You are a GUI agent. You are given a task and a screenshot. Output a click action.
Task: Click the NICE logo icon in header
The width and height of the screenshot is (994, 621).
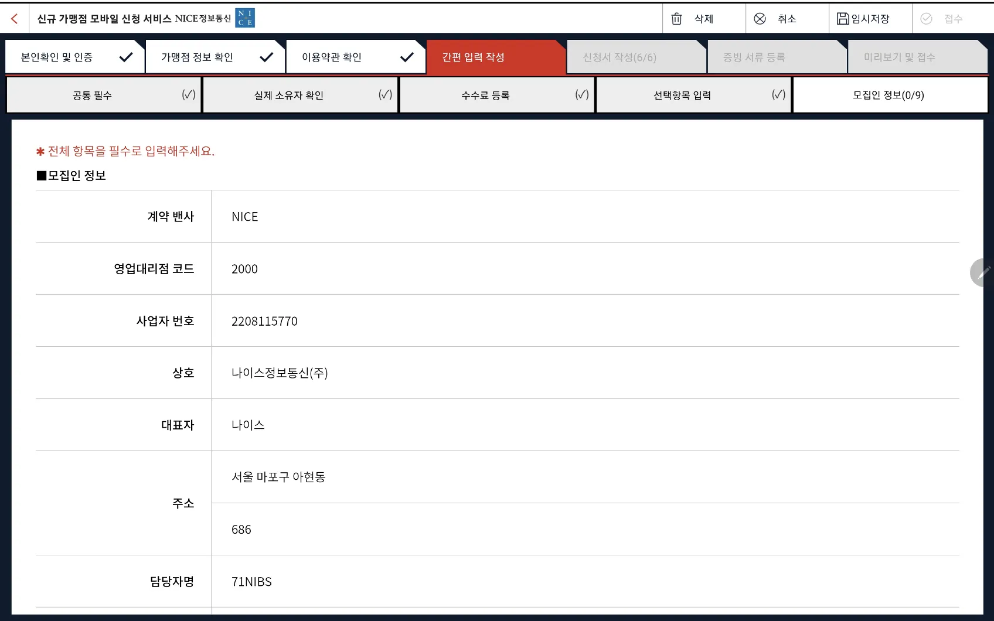[245, 18]
